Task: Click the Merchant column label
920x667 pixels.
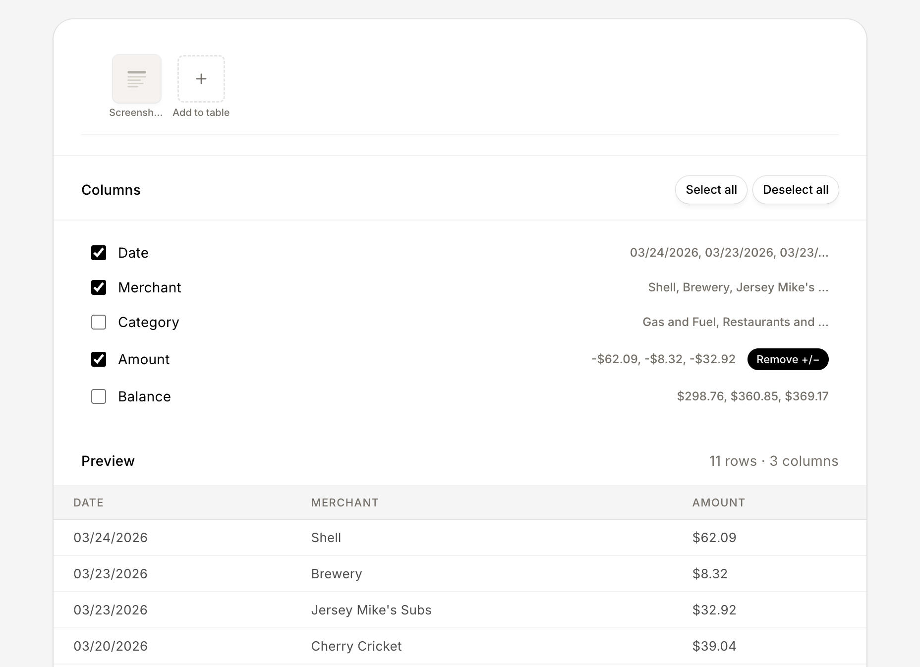Action: click(x=150, y=287)
